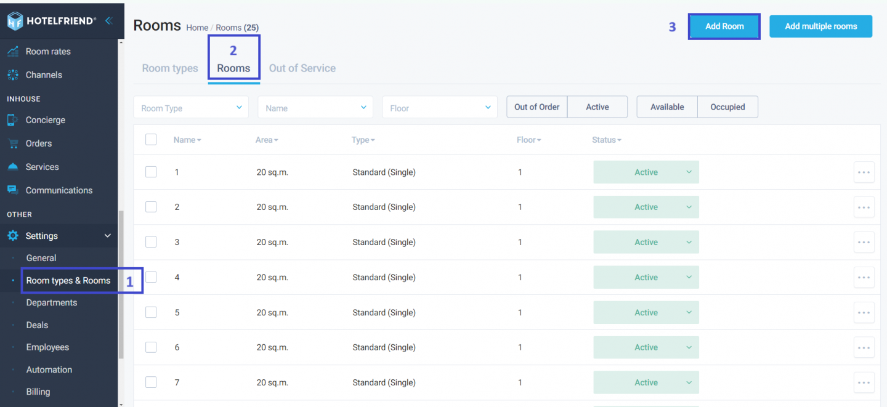
Task: Click the Add Room button
Action: point(724,26)
